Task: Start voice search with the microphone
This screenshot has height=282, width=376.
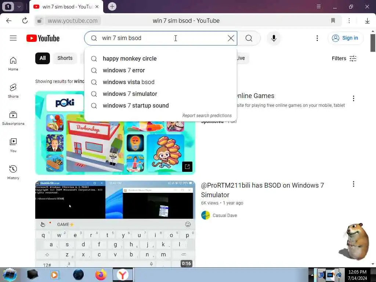Action: (x=274, y=38)
